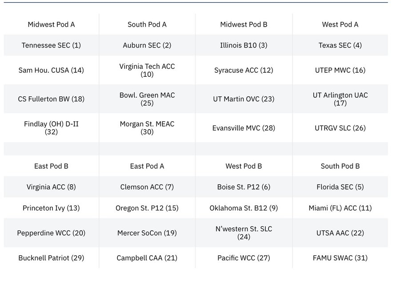400x285 pixels.
Task: Click Virginia Tech ACC (10) cell
Action: (x=147, y=70)
